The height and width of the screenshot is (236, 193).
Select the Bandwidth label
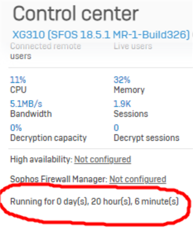point(31,114)
